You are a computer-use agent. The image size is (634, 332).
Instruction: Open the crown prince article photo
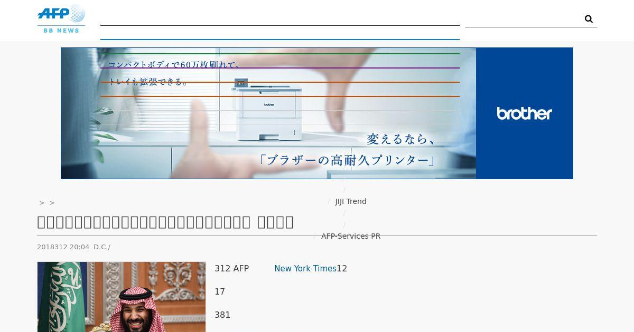pyautogui.click(x=122, y=297)
